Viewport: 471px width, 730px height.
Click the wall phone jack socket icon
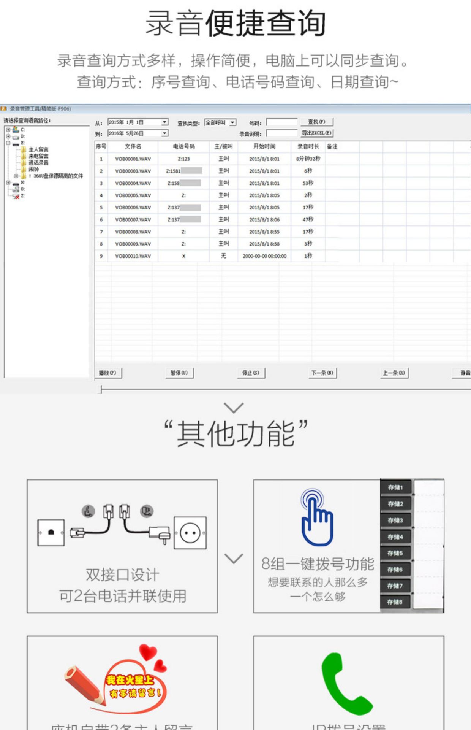[x=51, y=533]
